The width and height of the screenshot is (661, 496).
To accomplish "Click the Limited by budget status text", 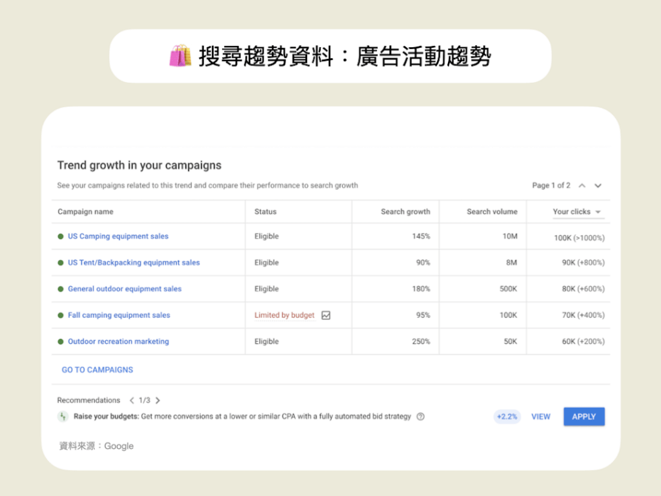I will pos(284,315).
